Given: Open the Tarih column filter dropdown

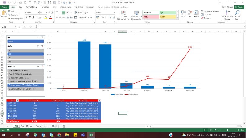Looking at the screenshot, I should [17, 101].
